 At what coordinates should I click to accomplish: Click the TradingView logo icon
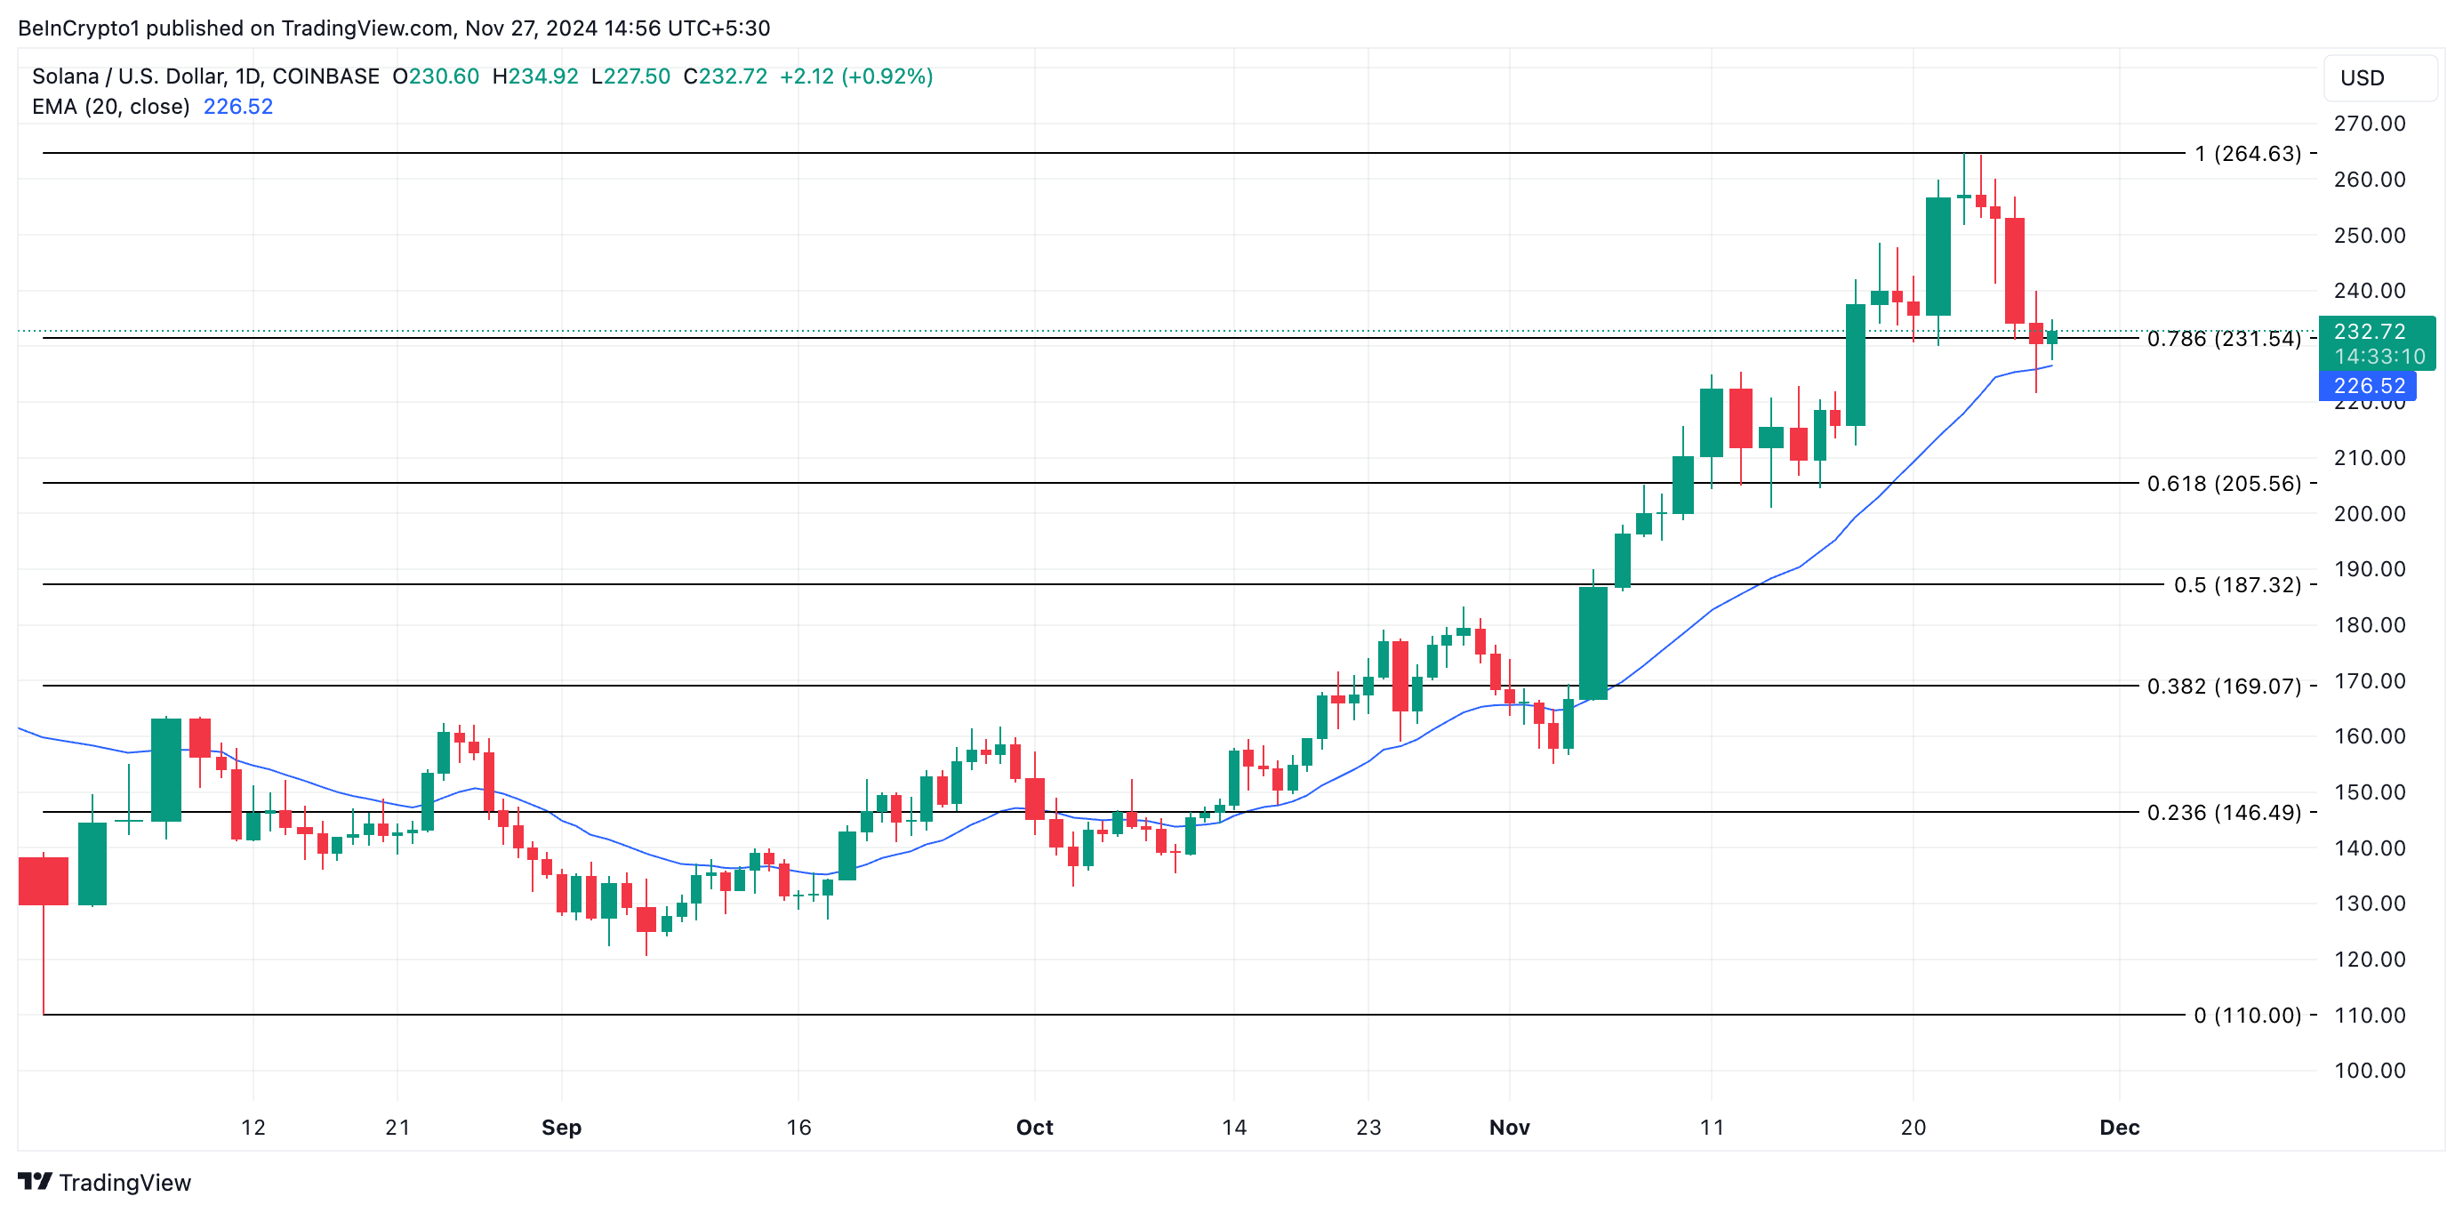click(35, 1182)
